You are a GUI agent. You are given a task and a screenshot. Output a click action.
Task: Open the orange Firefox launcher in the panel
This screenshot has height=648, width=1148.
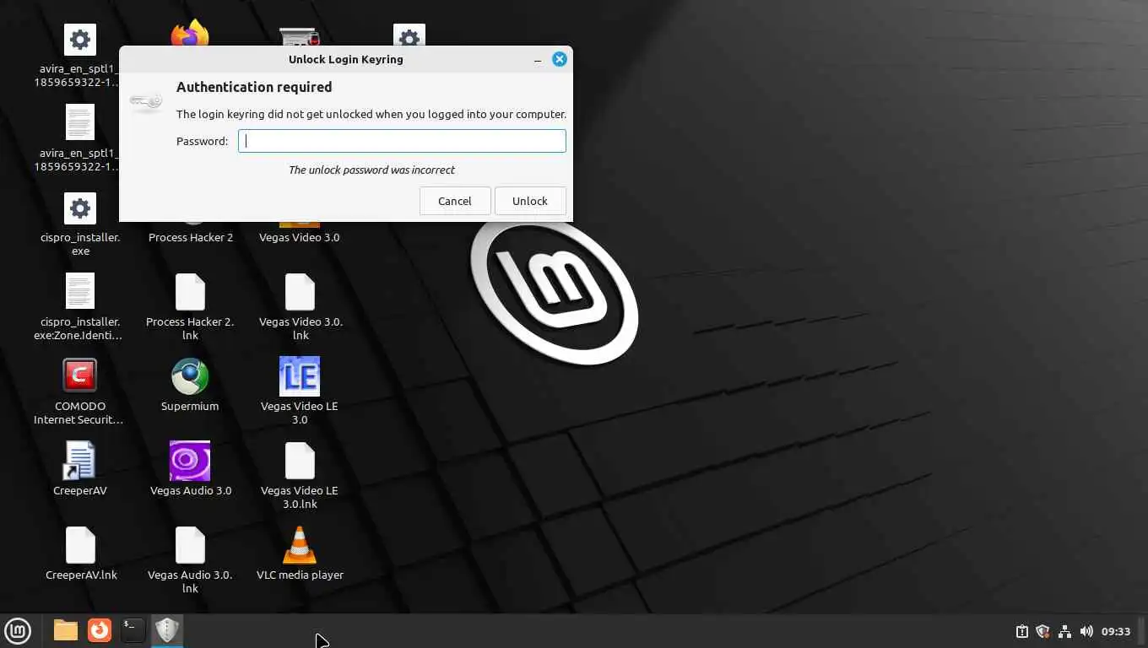click(100, 630)
